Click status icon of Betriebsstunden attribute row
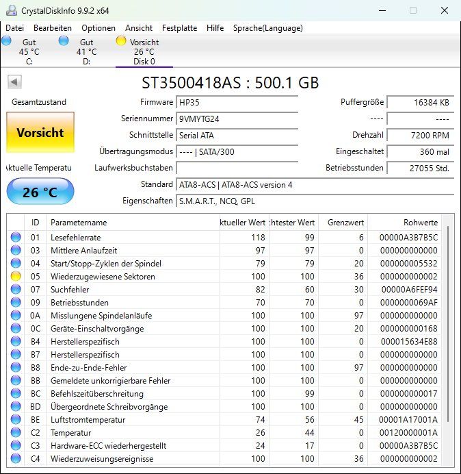The width and height of the screenshot is (461, 474). pyautogui.click(x=16, y=302)
